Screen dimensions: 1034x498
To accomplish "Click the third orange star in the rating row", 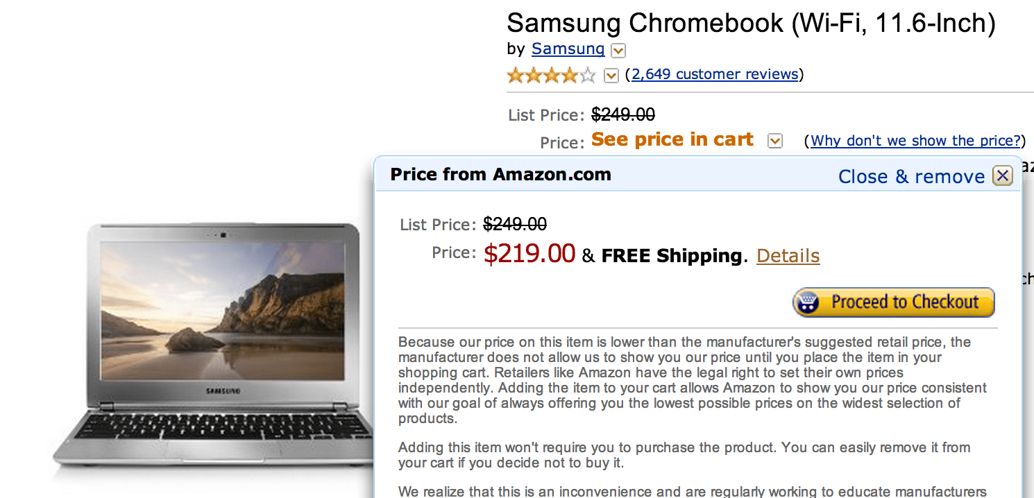I will point(551,75).
